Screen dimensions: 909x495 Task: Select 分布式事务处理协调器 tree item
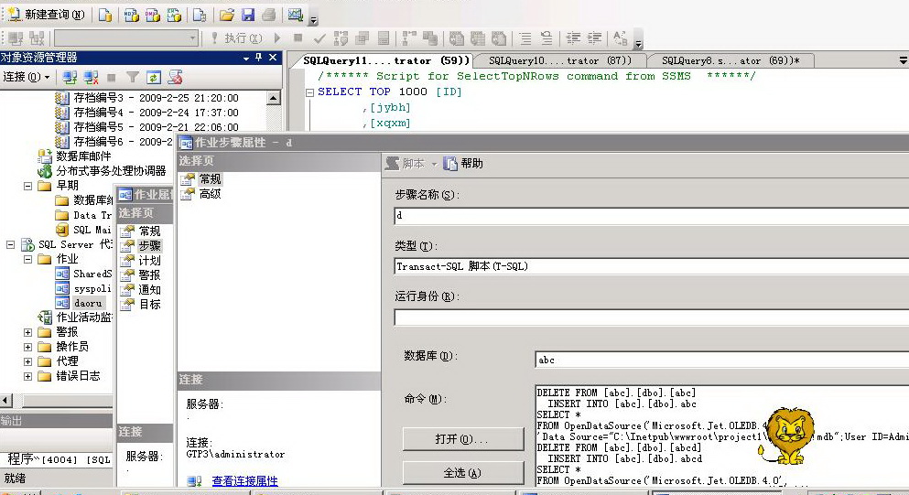point(111,171)
